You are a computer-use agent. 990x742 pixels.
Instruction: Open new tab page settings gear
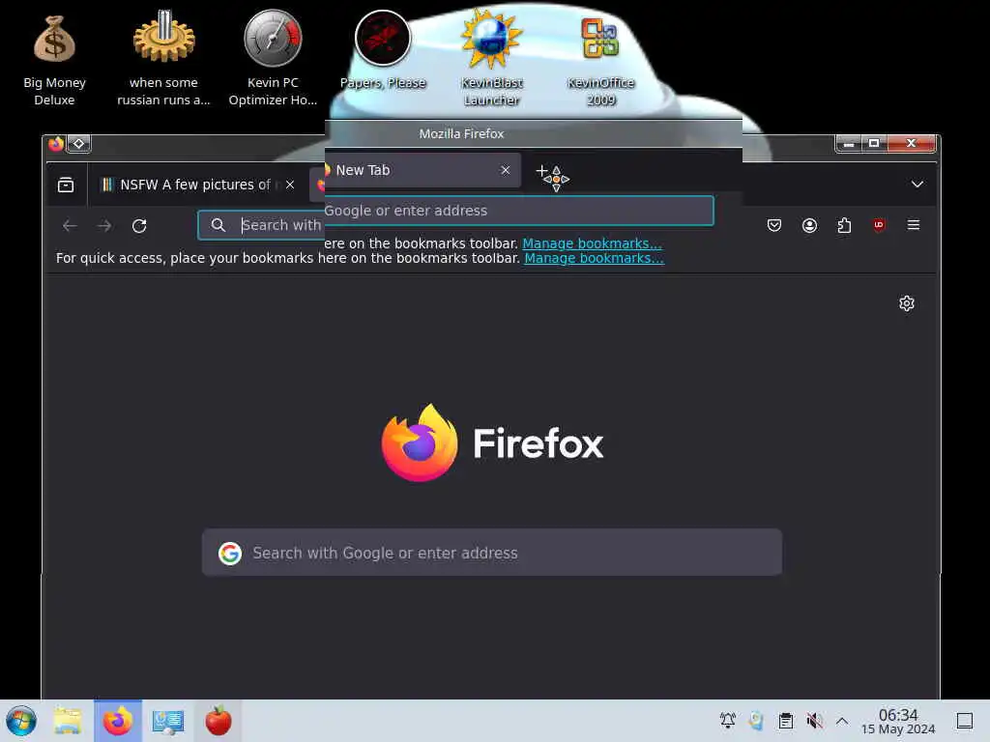907,303
